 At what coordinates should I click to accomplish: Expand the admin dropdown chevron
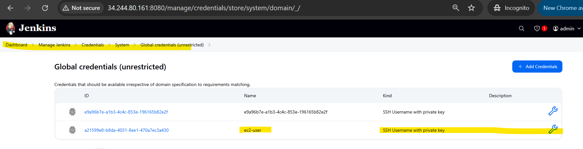(x=579, y=28)
